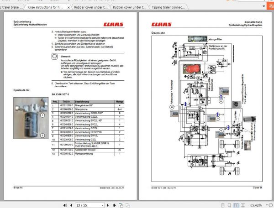The height and width of the screenshot is (208, 274).
Task: Click the 'Filterpatrone' table row
Action: tap(88, 109)
